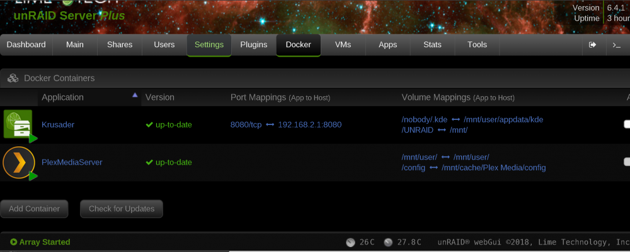Switch to the VMs tab
The width and height of the screenshot is (630, 252).
click(x=343, y=45)
